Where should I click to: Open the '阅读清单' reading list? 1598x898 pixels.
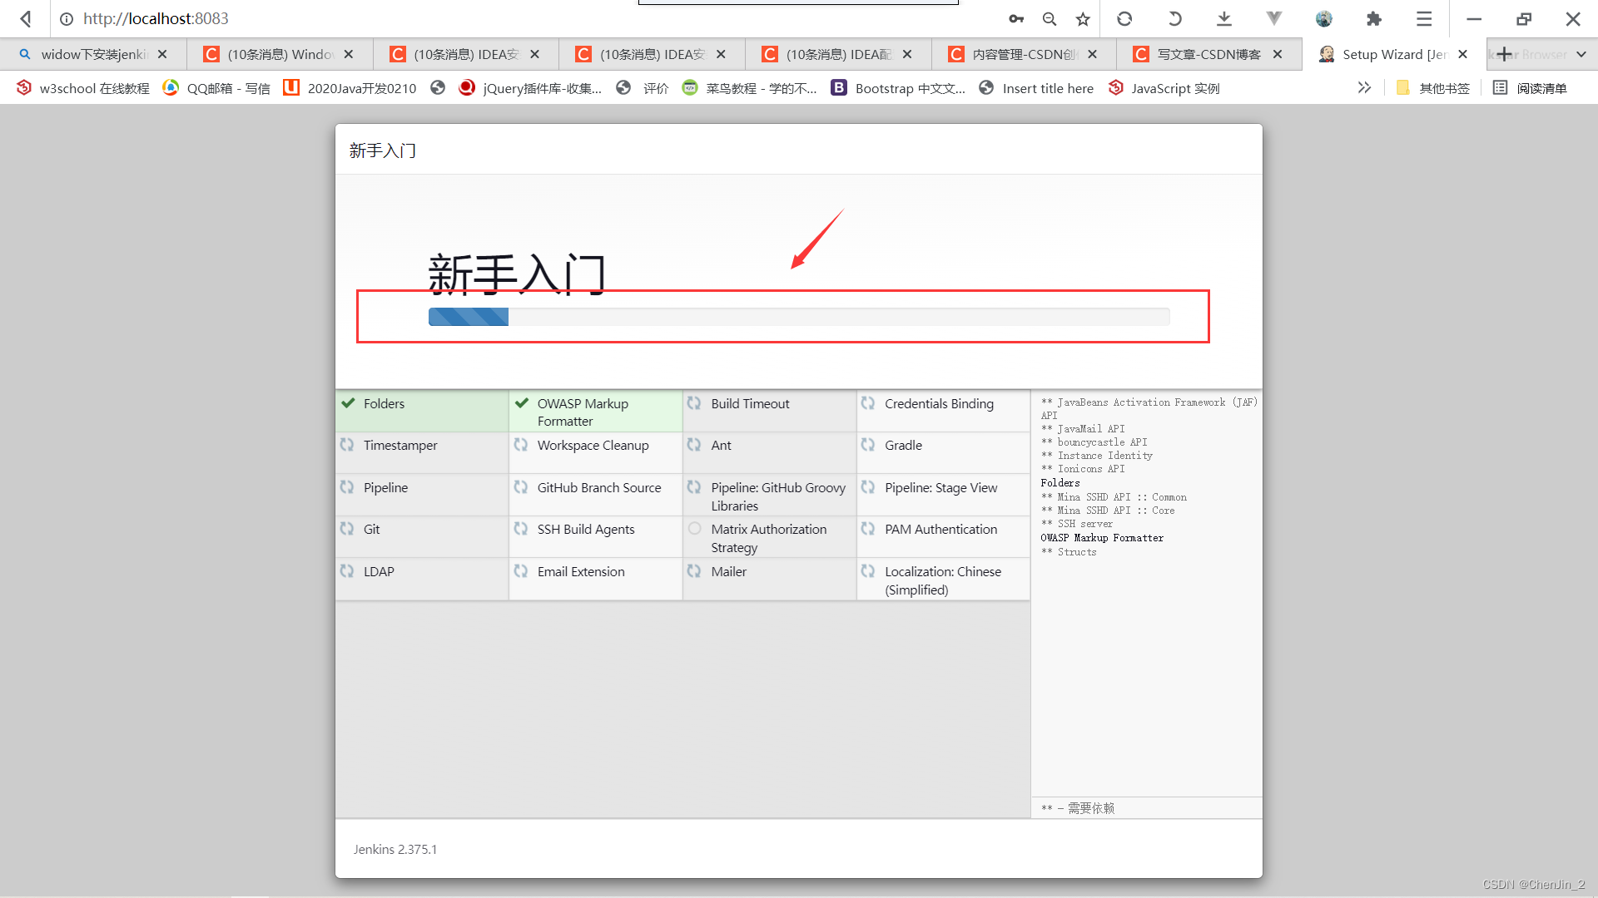1530,88
